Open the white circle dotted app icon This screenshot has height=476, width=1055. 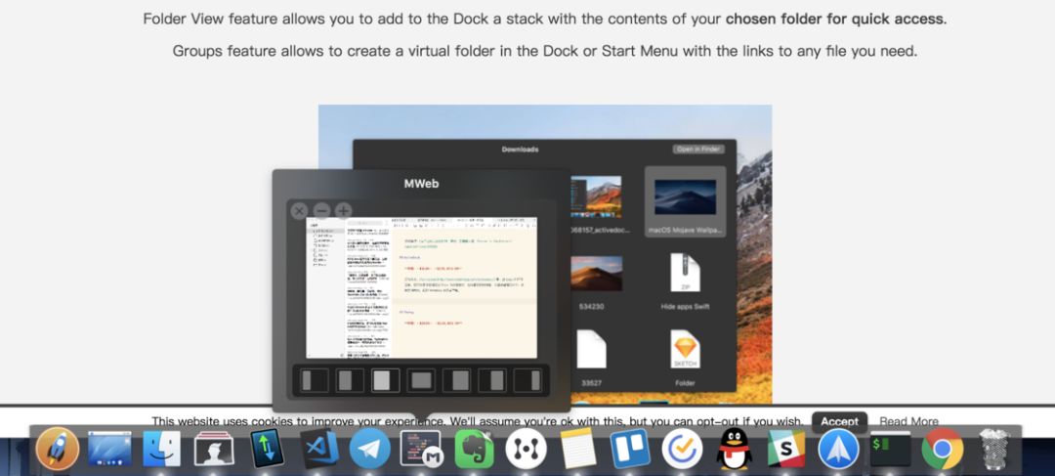527,450
